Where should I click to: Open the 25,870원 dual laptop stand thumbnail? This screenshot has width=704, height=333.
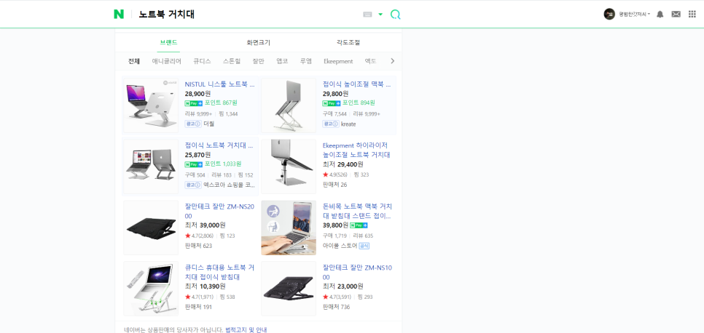pos(151,166)
